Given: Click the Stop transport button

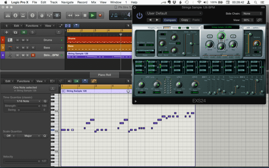Looking at the screenshot, I should (85, 15).
